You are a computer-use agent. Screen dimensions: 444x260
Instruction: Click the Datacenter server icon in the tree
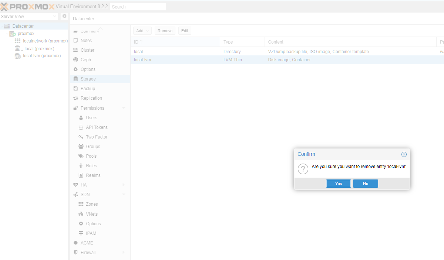tap(7, 26)
